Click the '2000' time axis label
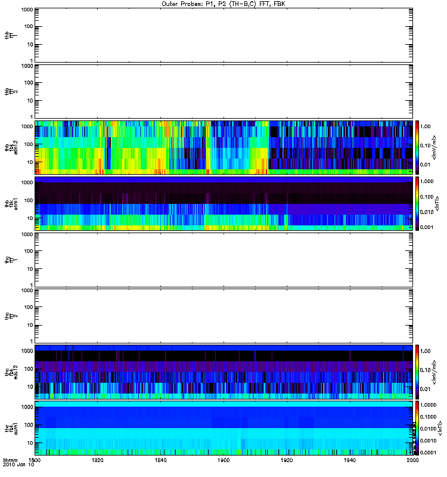The height and width of the screenshot is (477, 447). [412, 460]
